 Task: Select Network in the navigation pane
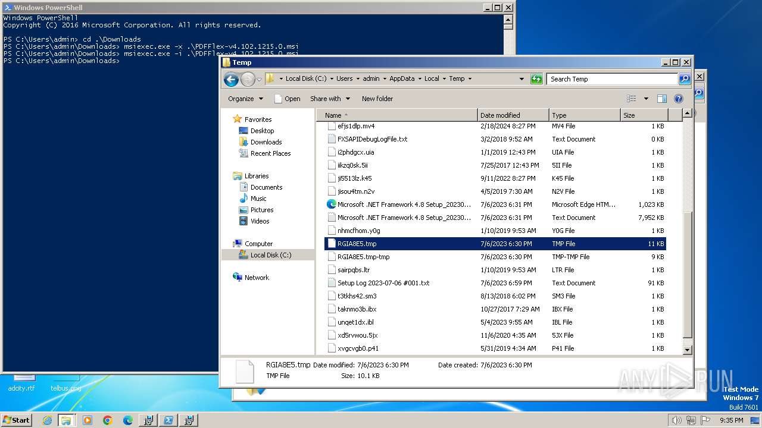(257, 278)
